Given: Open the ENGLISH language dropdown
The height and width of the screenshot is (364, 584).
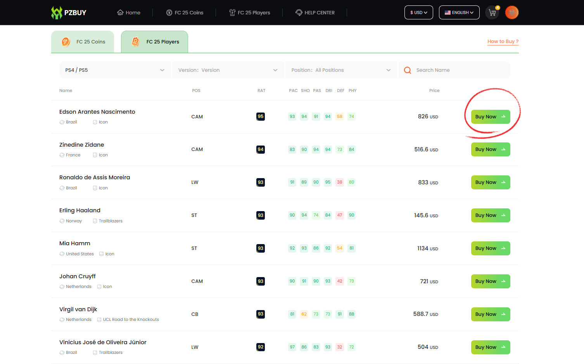Looking at the screenshot, I should click(x=459, y=12).
